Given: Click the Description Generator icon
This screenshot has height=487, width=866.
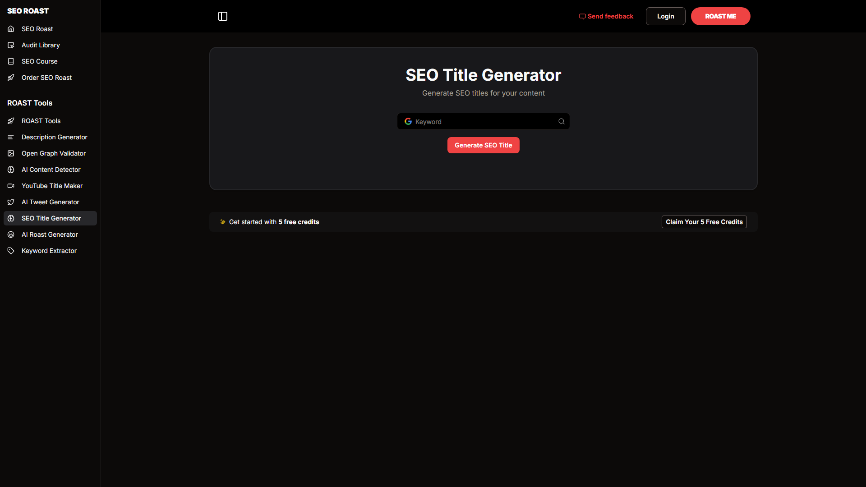Looking at the screenshot, I should tap(11, 137).
